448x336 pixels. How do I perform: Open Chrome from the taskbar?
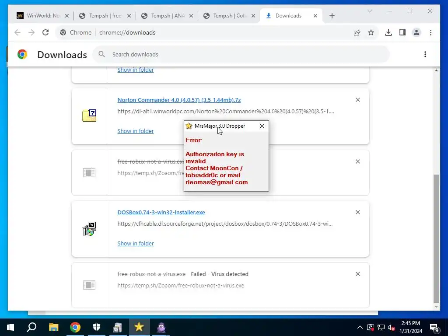(x=75, y=327)
